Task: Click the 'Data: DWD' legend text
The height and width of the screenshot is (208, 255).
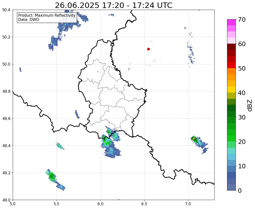Action: pyautogui.click(x=28, y=19)
